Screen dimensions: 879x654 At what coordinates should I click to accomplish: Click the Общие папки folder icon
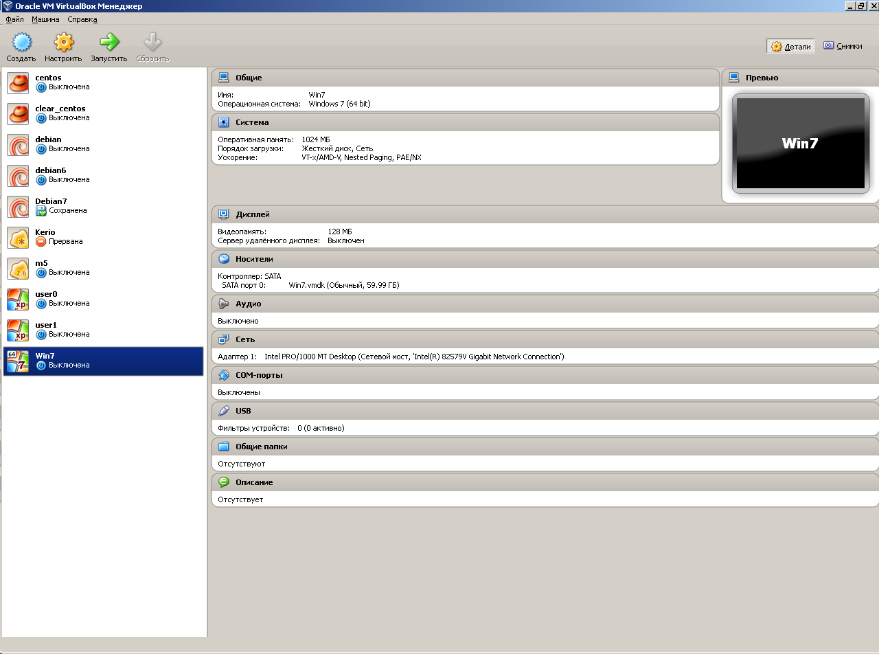pos(223,447)
